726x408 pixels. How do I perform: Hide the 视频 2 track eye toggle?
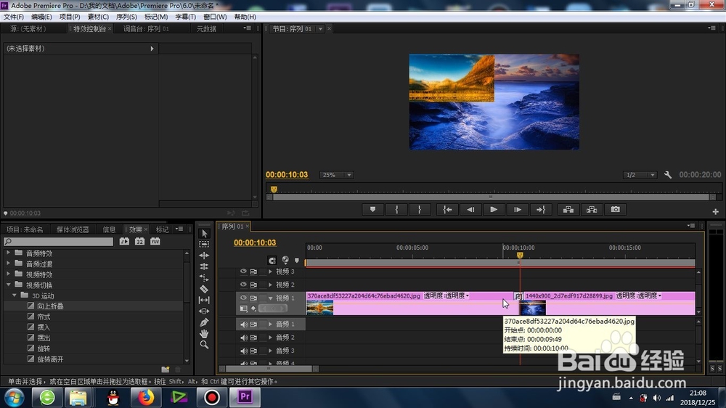(x=243, y=285)
